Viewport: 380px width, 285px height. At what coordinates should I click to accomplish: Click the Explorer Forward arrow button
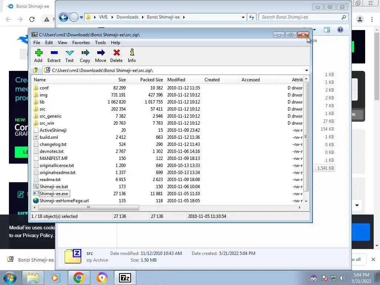pyautogui.click(x=74, y=17)
